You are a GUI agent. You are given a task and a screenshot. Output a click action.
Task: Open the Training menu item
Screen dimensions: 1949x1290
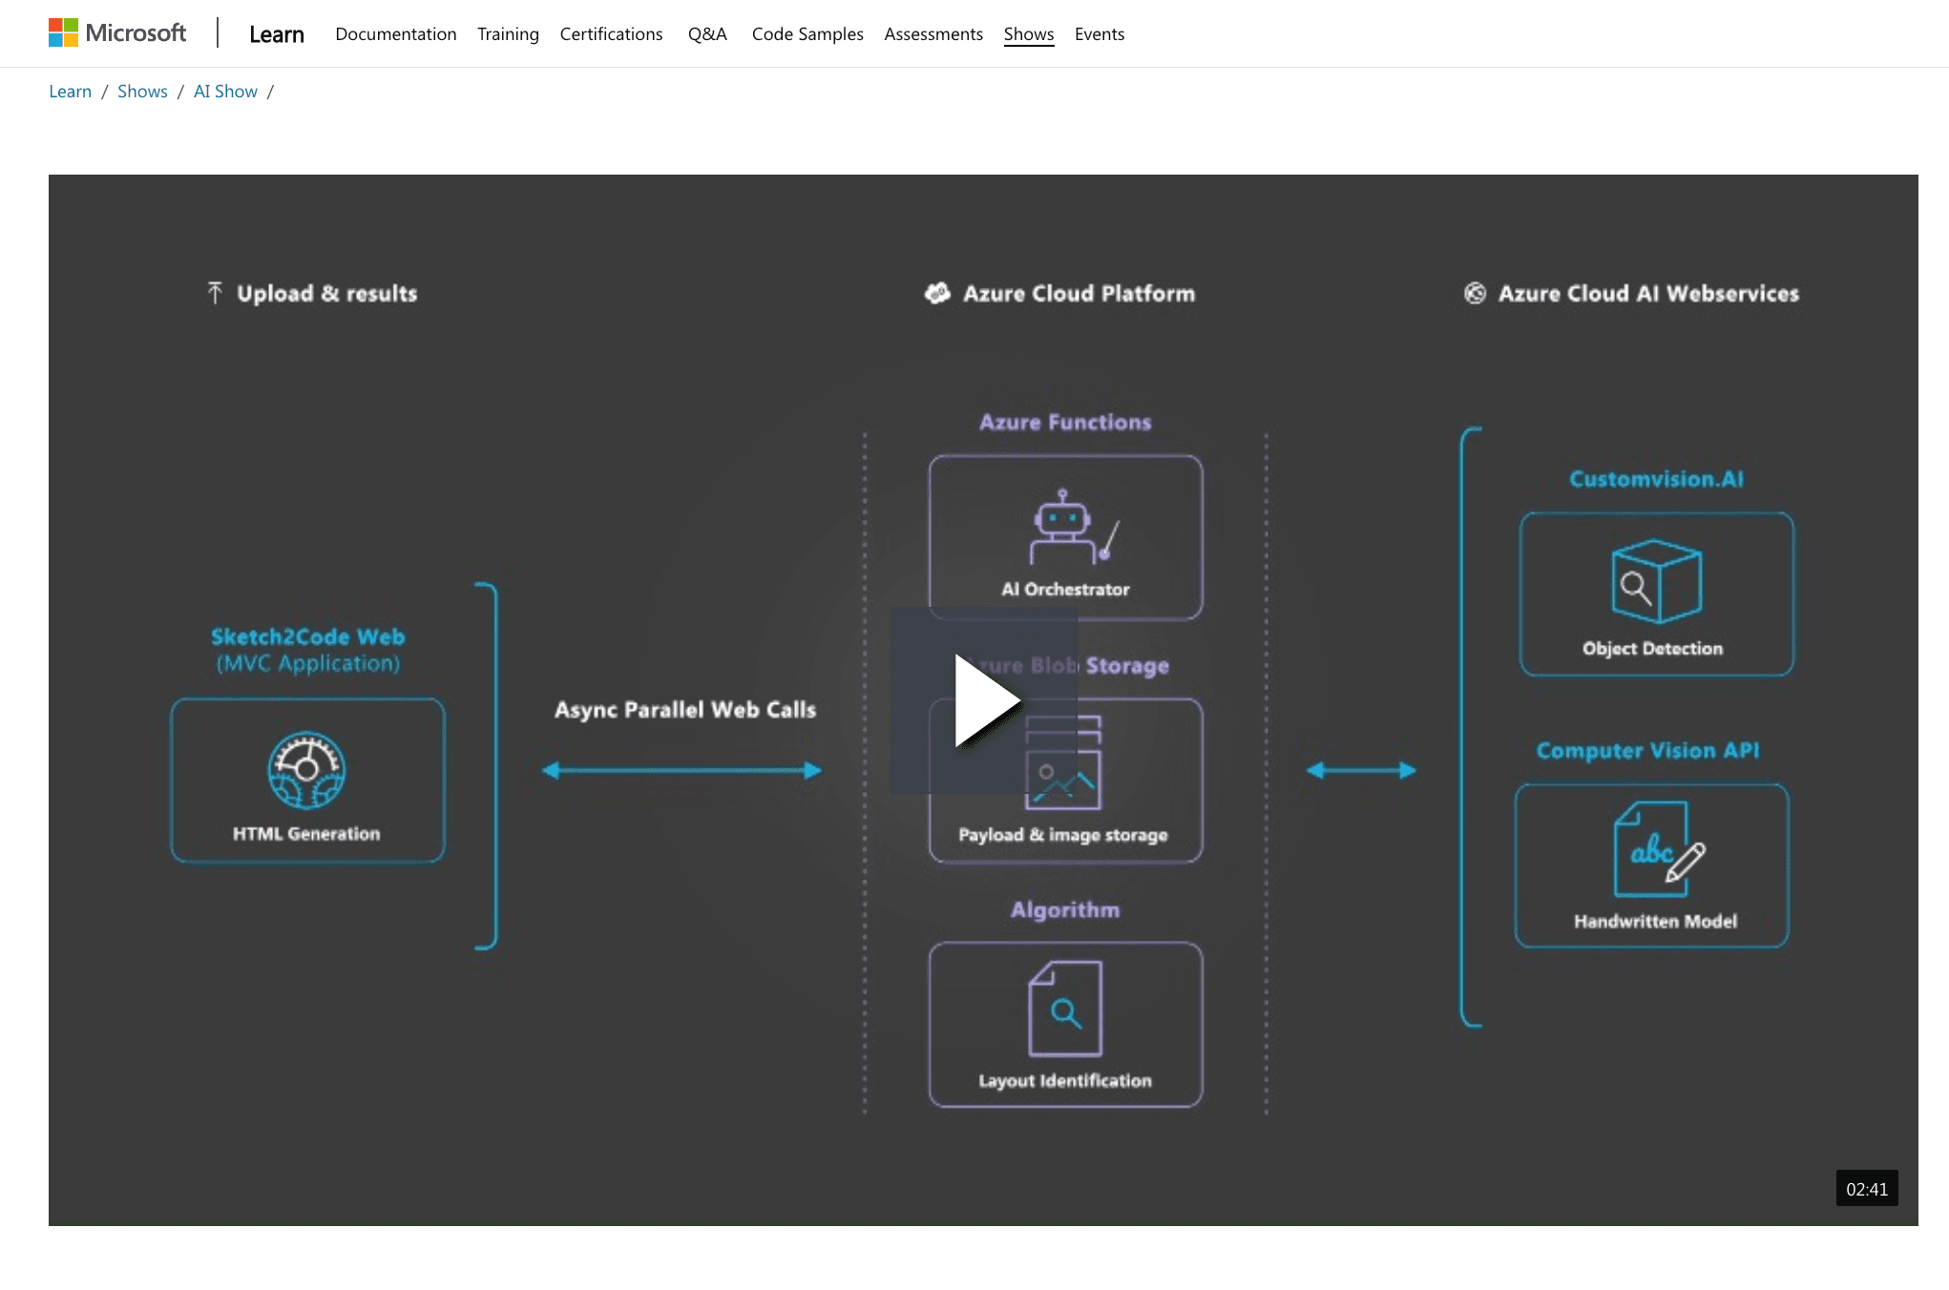(508, 34)
